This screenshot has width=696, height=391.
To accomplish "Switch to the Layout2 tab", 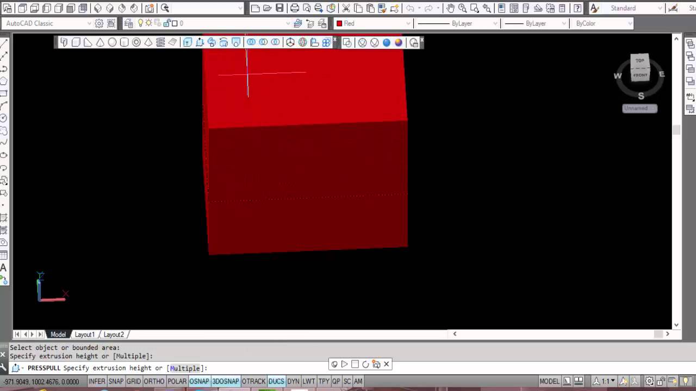I will (114, 335).
